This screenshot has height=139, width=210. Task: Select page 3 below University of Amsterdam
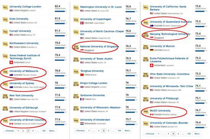pyautogui.click(x=99, y=131)
